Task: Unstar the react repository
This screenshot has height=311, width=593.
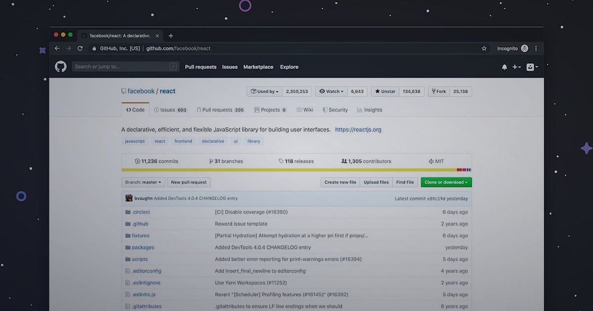Action: pos(385,91)
